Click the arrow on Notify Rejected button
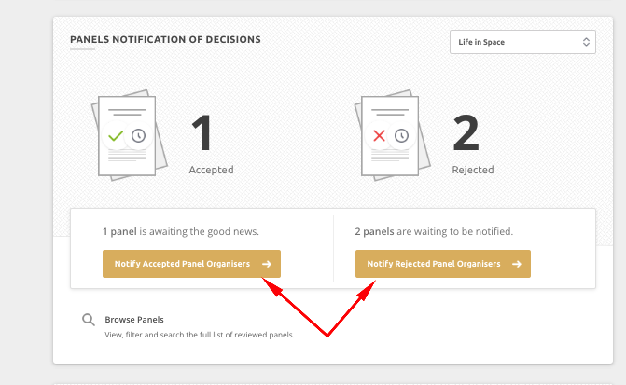The height and width of the screenshot is (385, 626). [517, 264]
